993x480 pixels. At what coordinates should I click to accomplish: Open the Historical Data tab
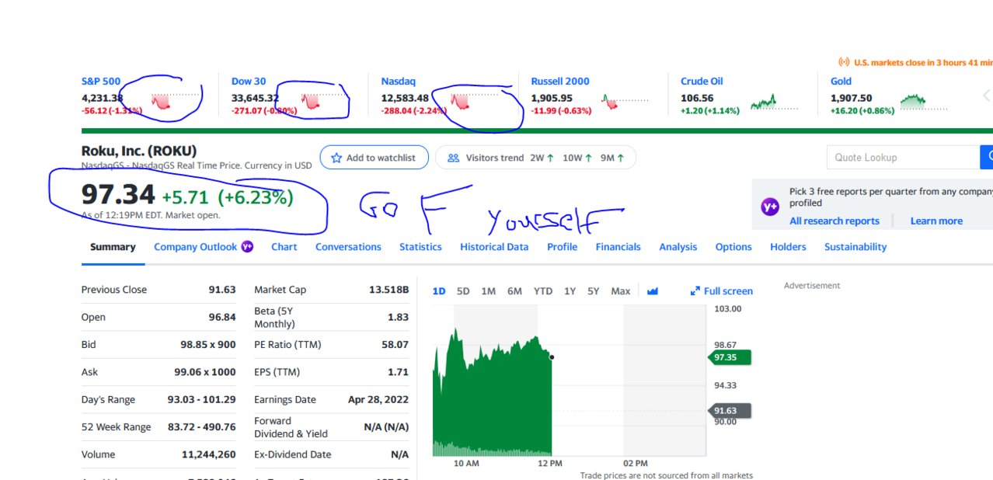click(494, 247)
